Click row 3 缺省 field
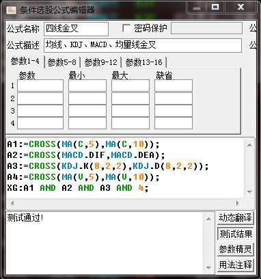This screenshot has width=261, height=279. 174,111
